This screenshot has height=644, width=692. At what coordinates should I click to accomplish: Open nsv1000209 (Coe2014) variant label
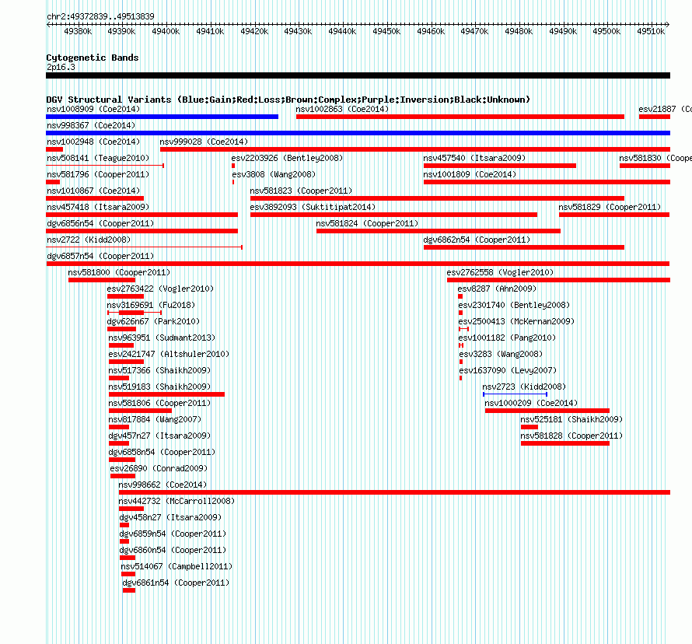coord(531,403)
